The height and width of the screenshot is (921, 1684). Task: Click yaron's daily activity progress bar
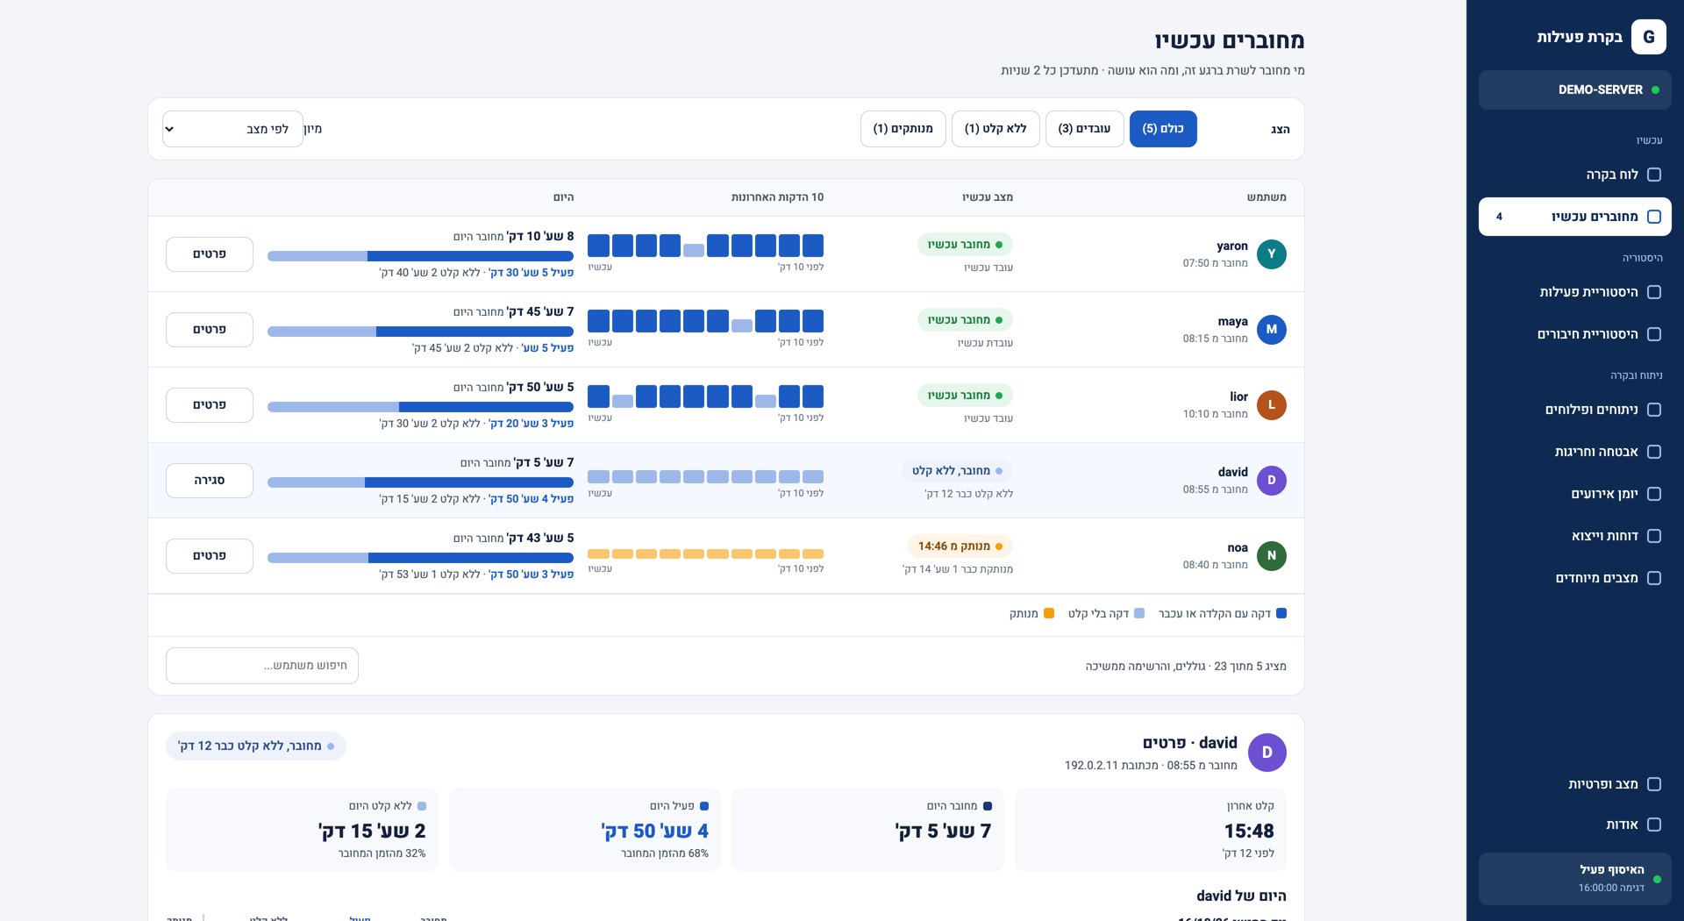420,256
